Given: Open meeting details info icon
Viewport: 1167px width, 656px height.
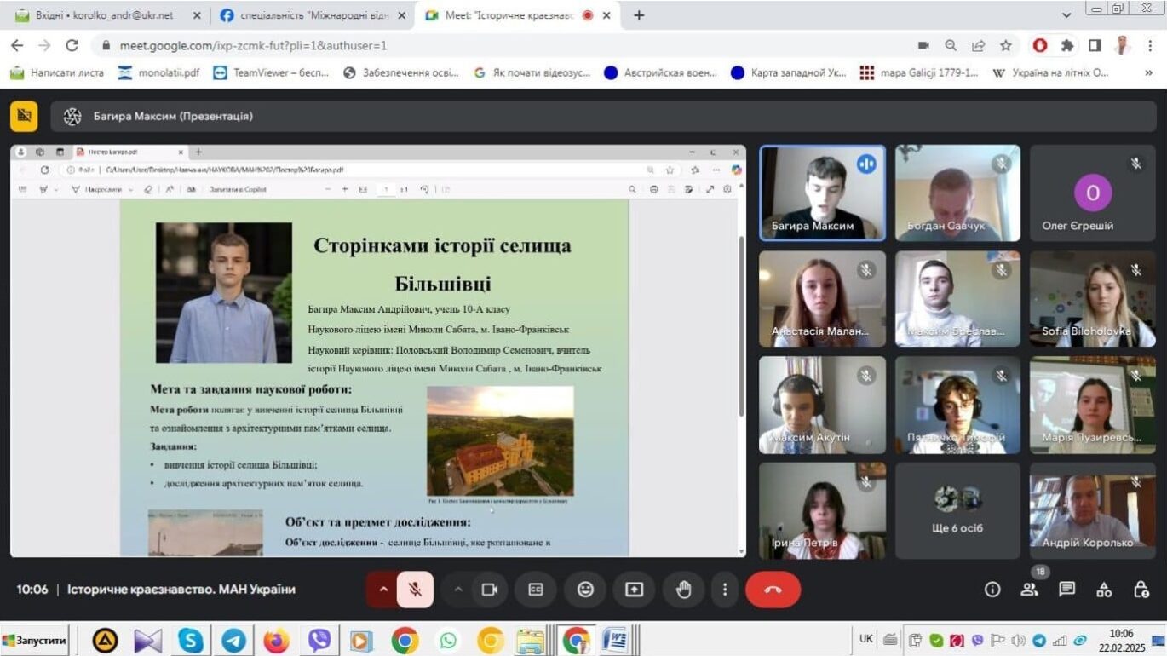Looking at the screenshot, I should click(992, 590).
